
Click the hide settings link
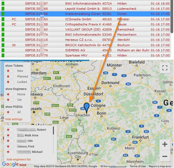(x=14, y=119)
